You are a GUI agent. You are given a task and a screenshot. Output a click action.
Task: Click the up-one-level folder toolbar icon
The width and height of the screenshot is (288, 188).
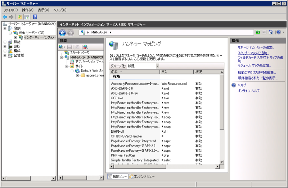click(20, 17)
